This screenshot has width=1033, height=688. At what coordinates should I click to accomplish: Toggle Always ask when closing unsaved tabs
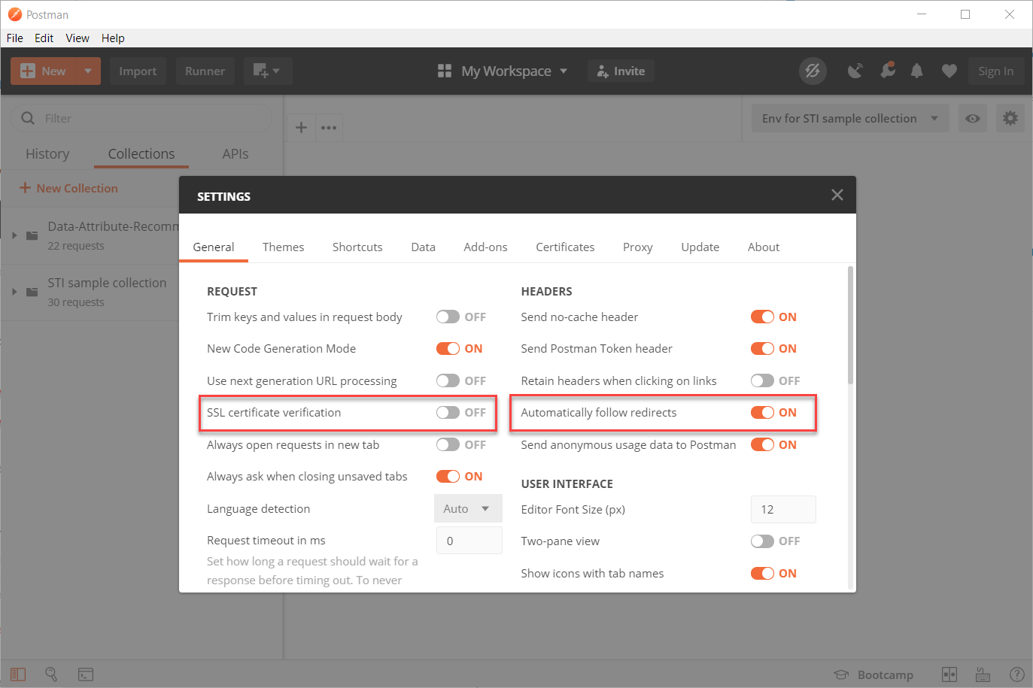448,476
